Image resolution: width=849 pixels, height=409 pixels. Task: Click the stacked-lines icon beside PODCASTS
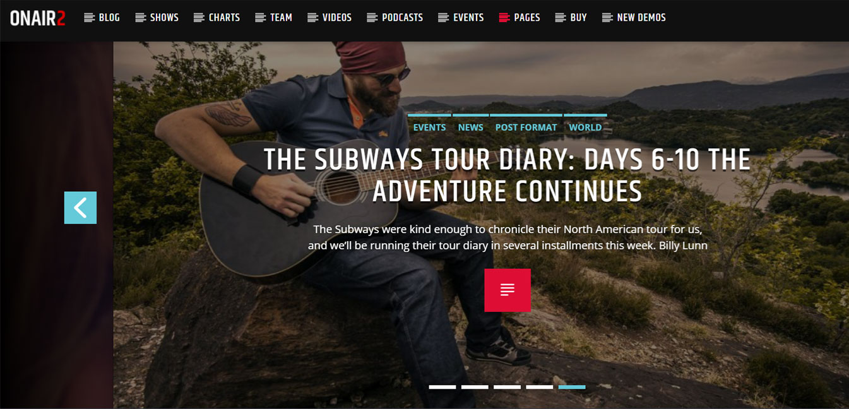372,18
